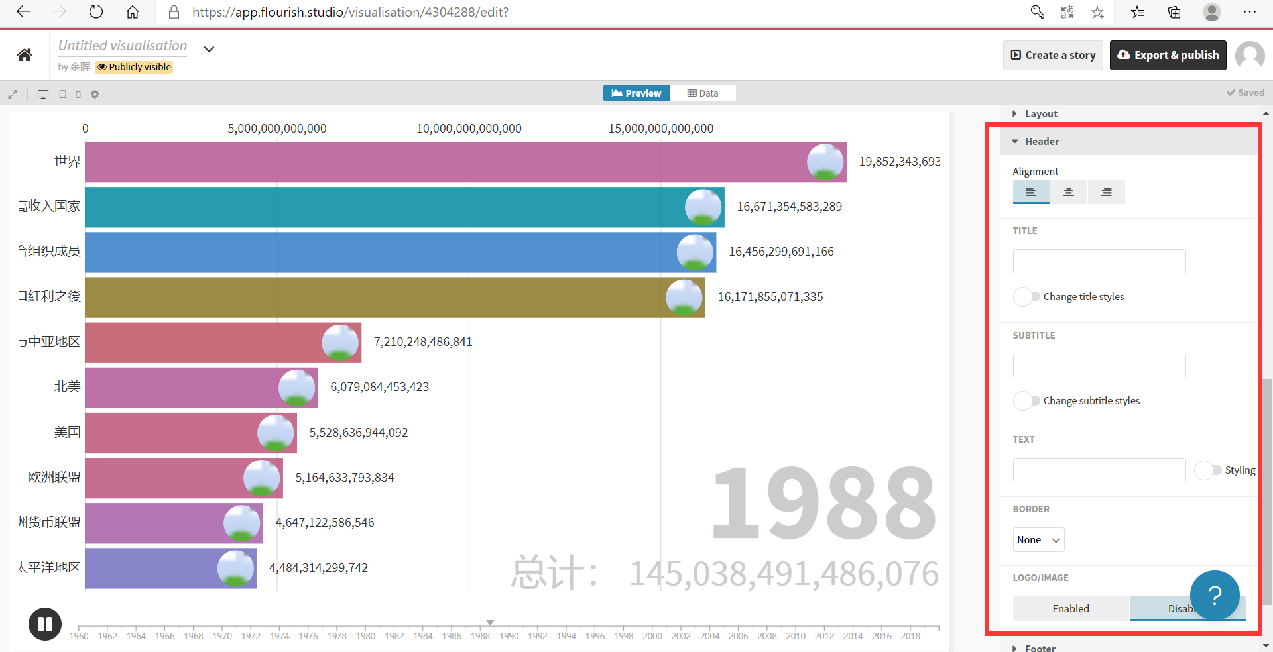Click the 欧洲联盟 bar in the chart

coord(184,478)
